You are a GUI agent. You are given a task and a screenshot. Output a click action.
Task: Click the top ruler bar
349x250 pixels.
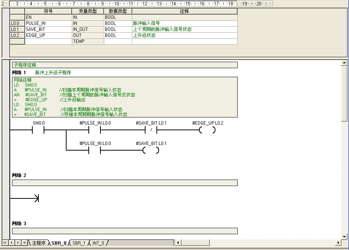click(136, 3)
